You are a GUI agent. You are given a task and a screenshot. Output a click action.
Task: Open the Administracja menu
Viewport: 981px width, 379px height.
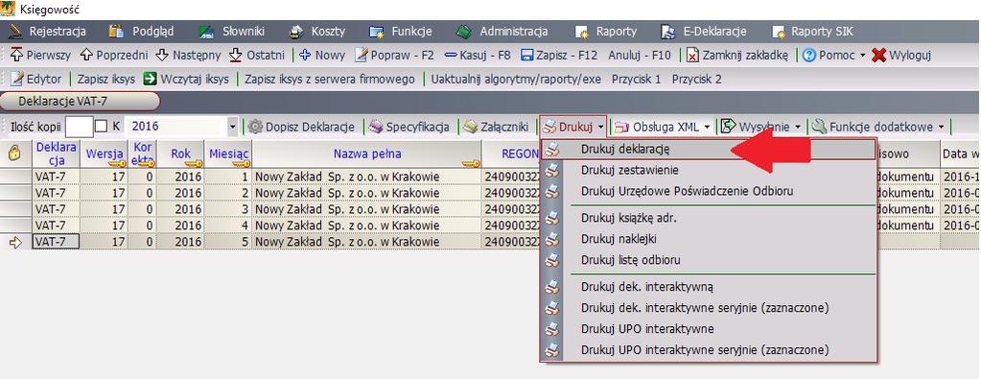[x=502, y=31]
